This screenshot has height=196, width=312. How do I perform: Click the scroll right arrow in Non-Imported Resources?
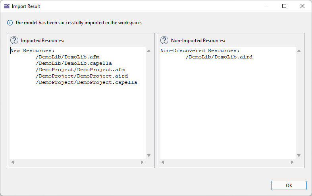point(292,162)
